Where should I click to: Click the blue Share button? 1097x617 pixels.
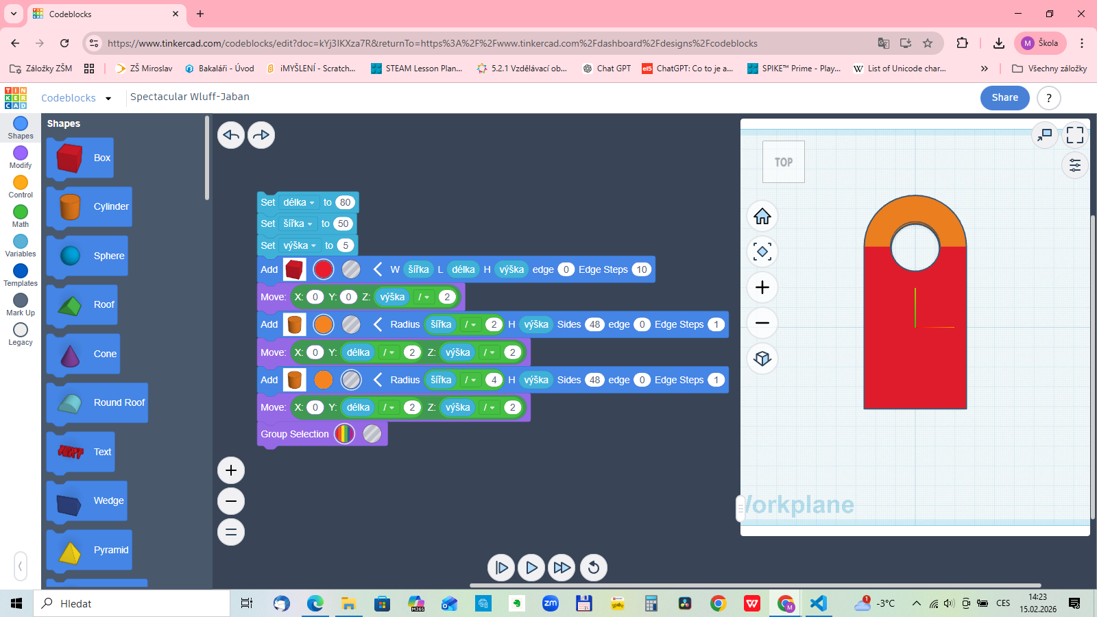pyautogui.click(x=1004, y=97)
